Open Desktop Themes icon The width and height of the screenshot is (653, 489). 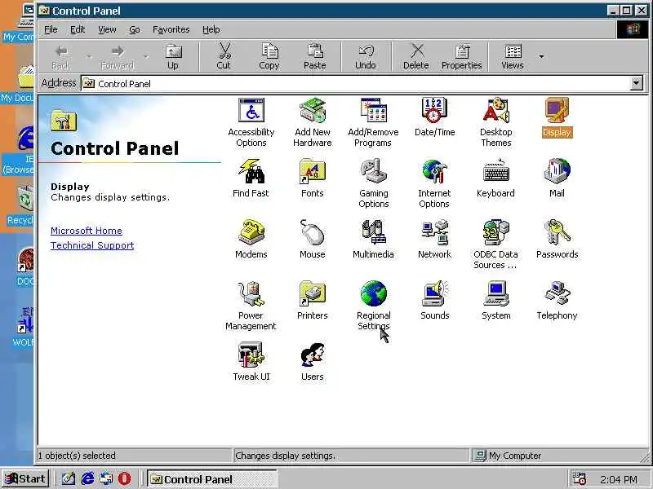pos(495,122)
